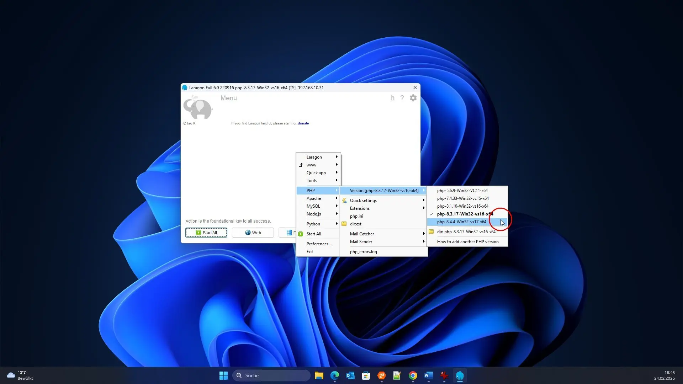The width and height of the screenshot is (683, 384).
Task: Open Version [php-8.3.17-Win32-vs16-x64] submenu
Action: pos(383,191)
